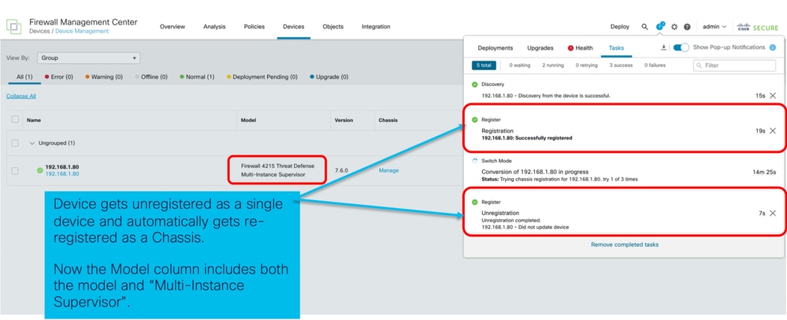Click the Name column header
The width and height of the screenshot is (787, 320).
pyautogui.click(x=34, y=121)
